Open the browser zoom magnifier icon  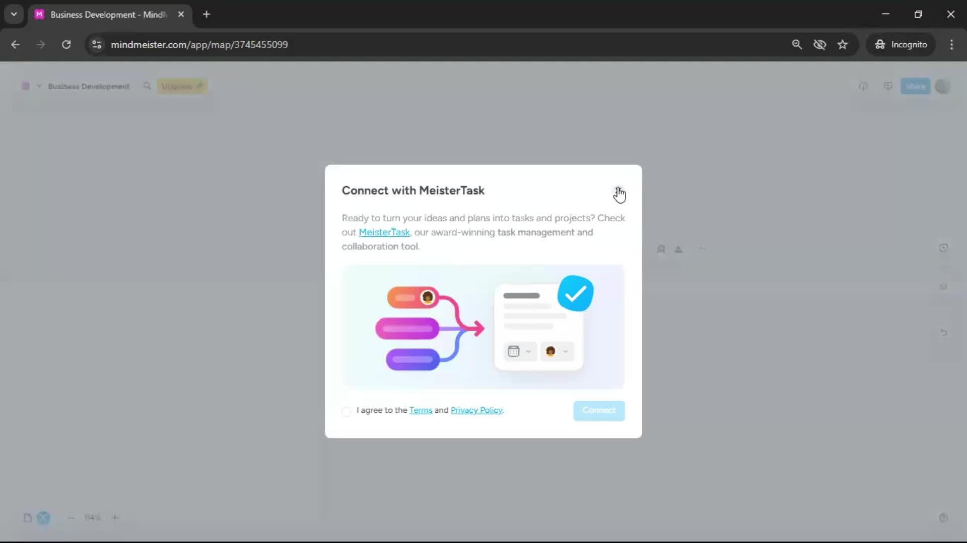797,45
